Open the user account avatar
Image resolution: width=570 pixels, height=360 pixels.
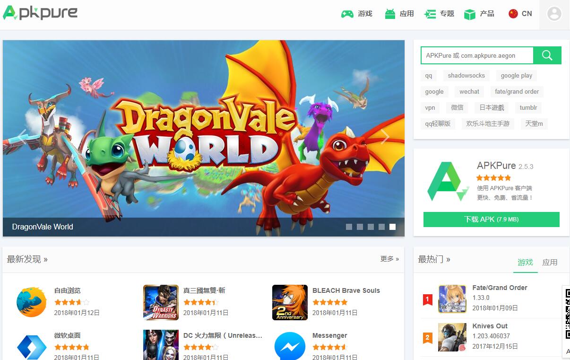[554, 14]
